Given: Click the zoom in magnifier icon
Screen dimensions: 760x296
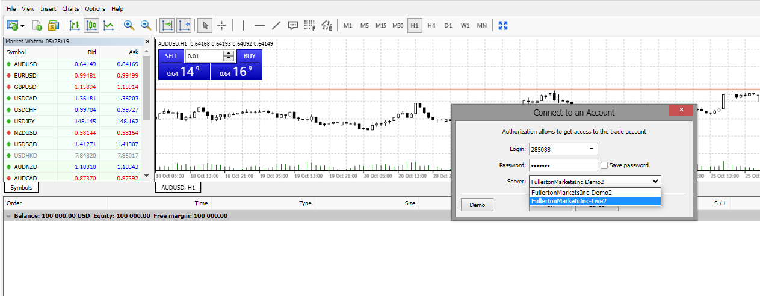Looking at the screenshot, I should 128,25.
